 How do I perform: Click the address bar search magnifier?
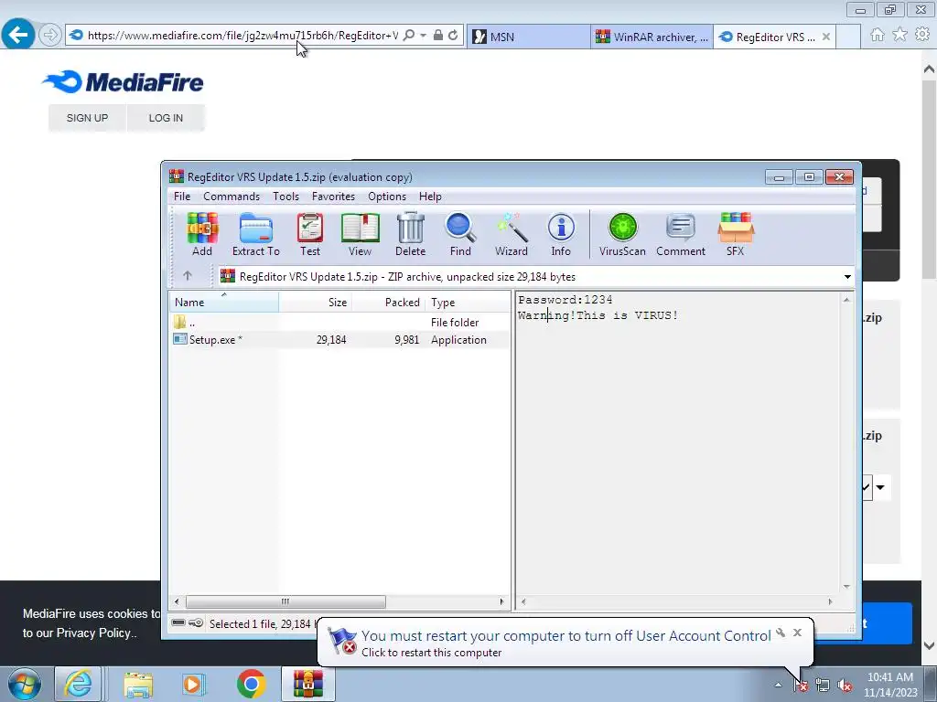(409, 36)
